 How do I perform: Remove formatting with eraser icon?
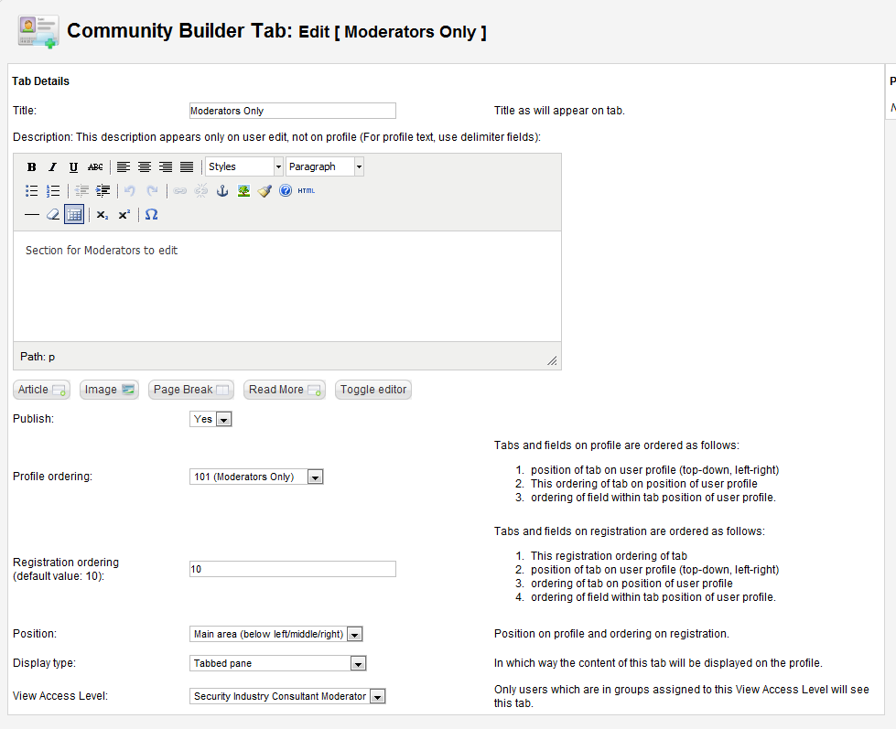pyautogui.click(x=53, y=215)
